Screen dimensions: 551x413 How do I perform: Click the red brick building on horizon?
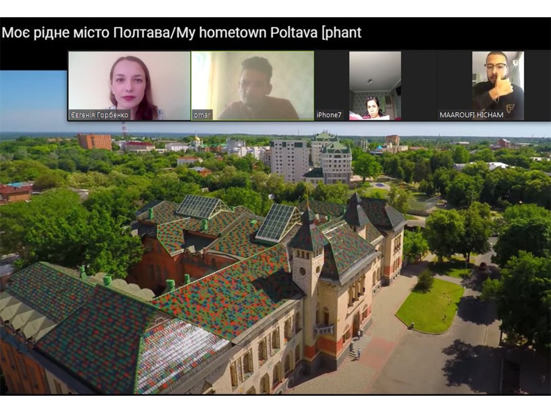95,141
